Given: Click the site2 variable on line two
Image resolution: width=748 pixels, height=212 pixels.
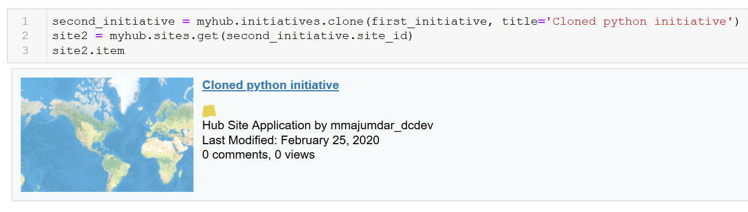Looking at the screenshot, I should 70,36.
